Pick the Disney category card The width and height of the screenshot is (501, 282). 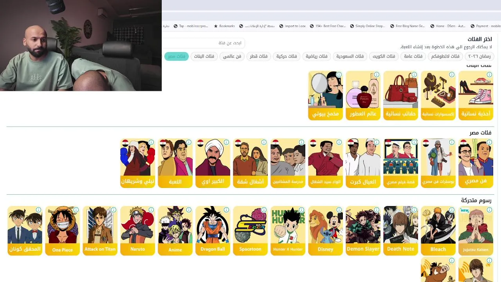click(325, 231)
